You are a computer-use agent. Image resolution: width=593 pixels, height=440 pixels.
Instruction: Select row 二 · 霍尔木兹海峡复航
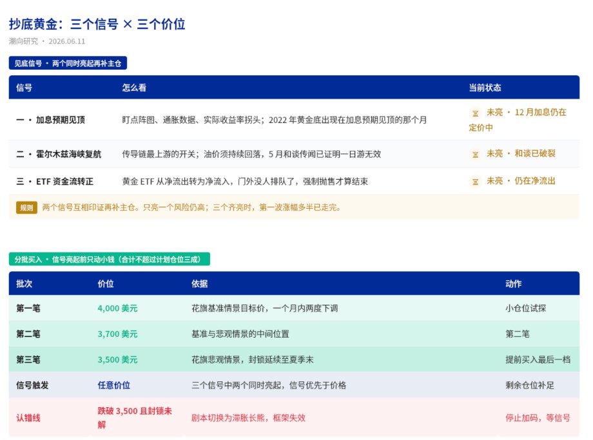[294, 154]
